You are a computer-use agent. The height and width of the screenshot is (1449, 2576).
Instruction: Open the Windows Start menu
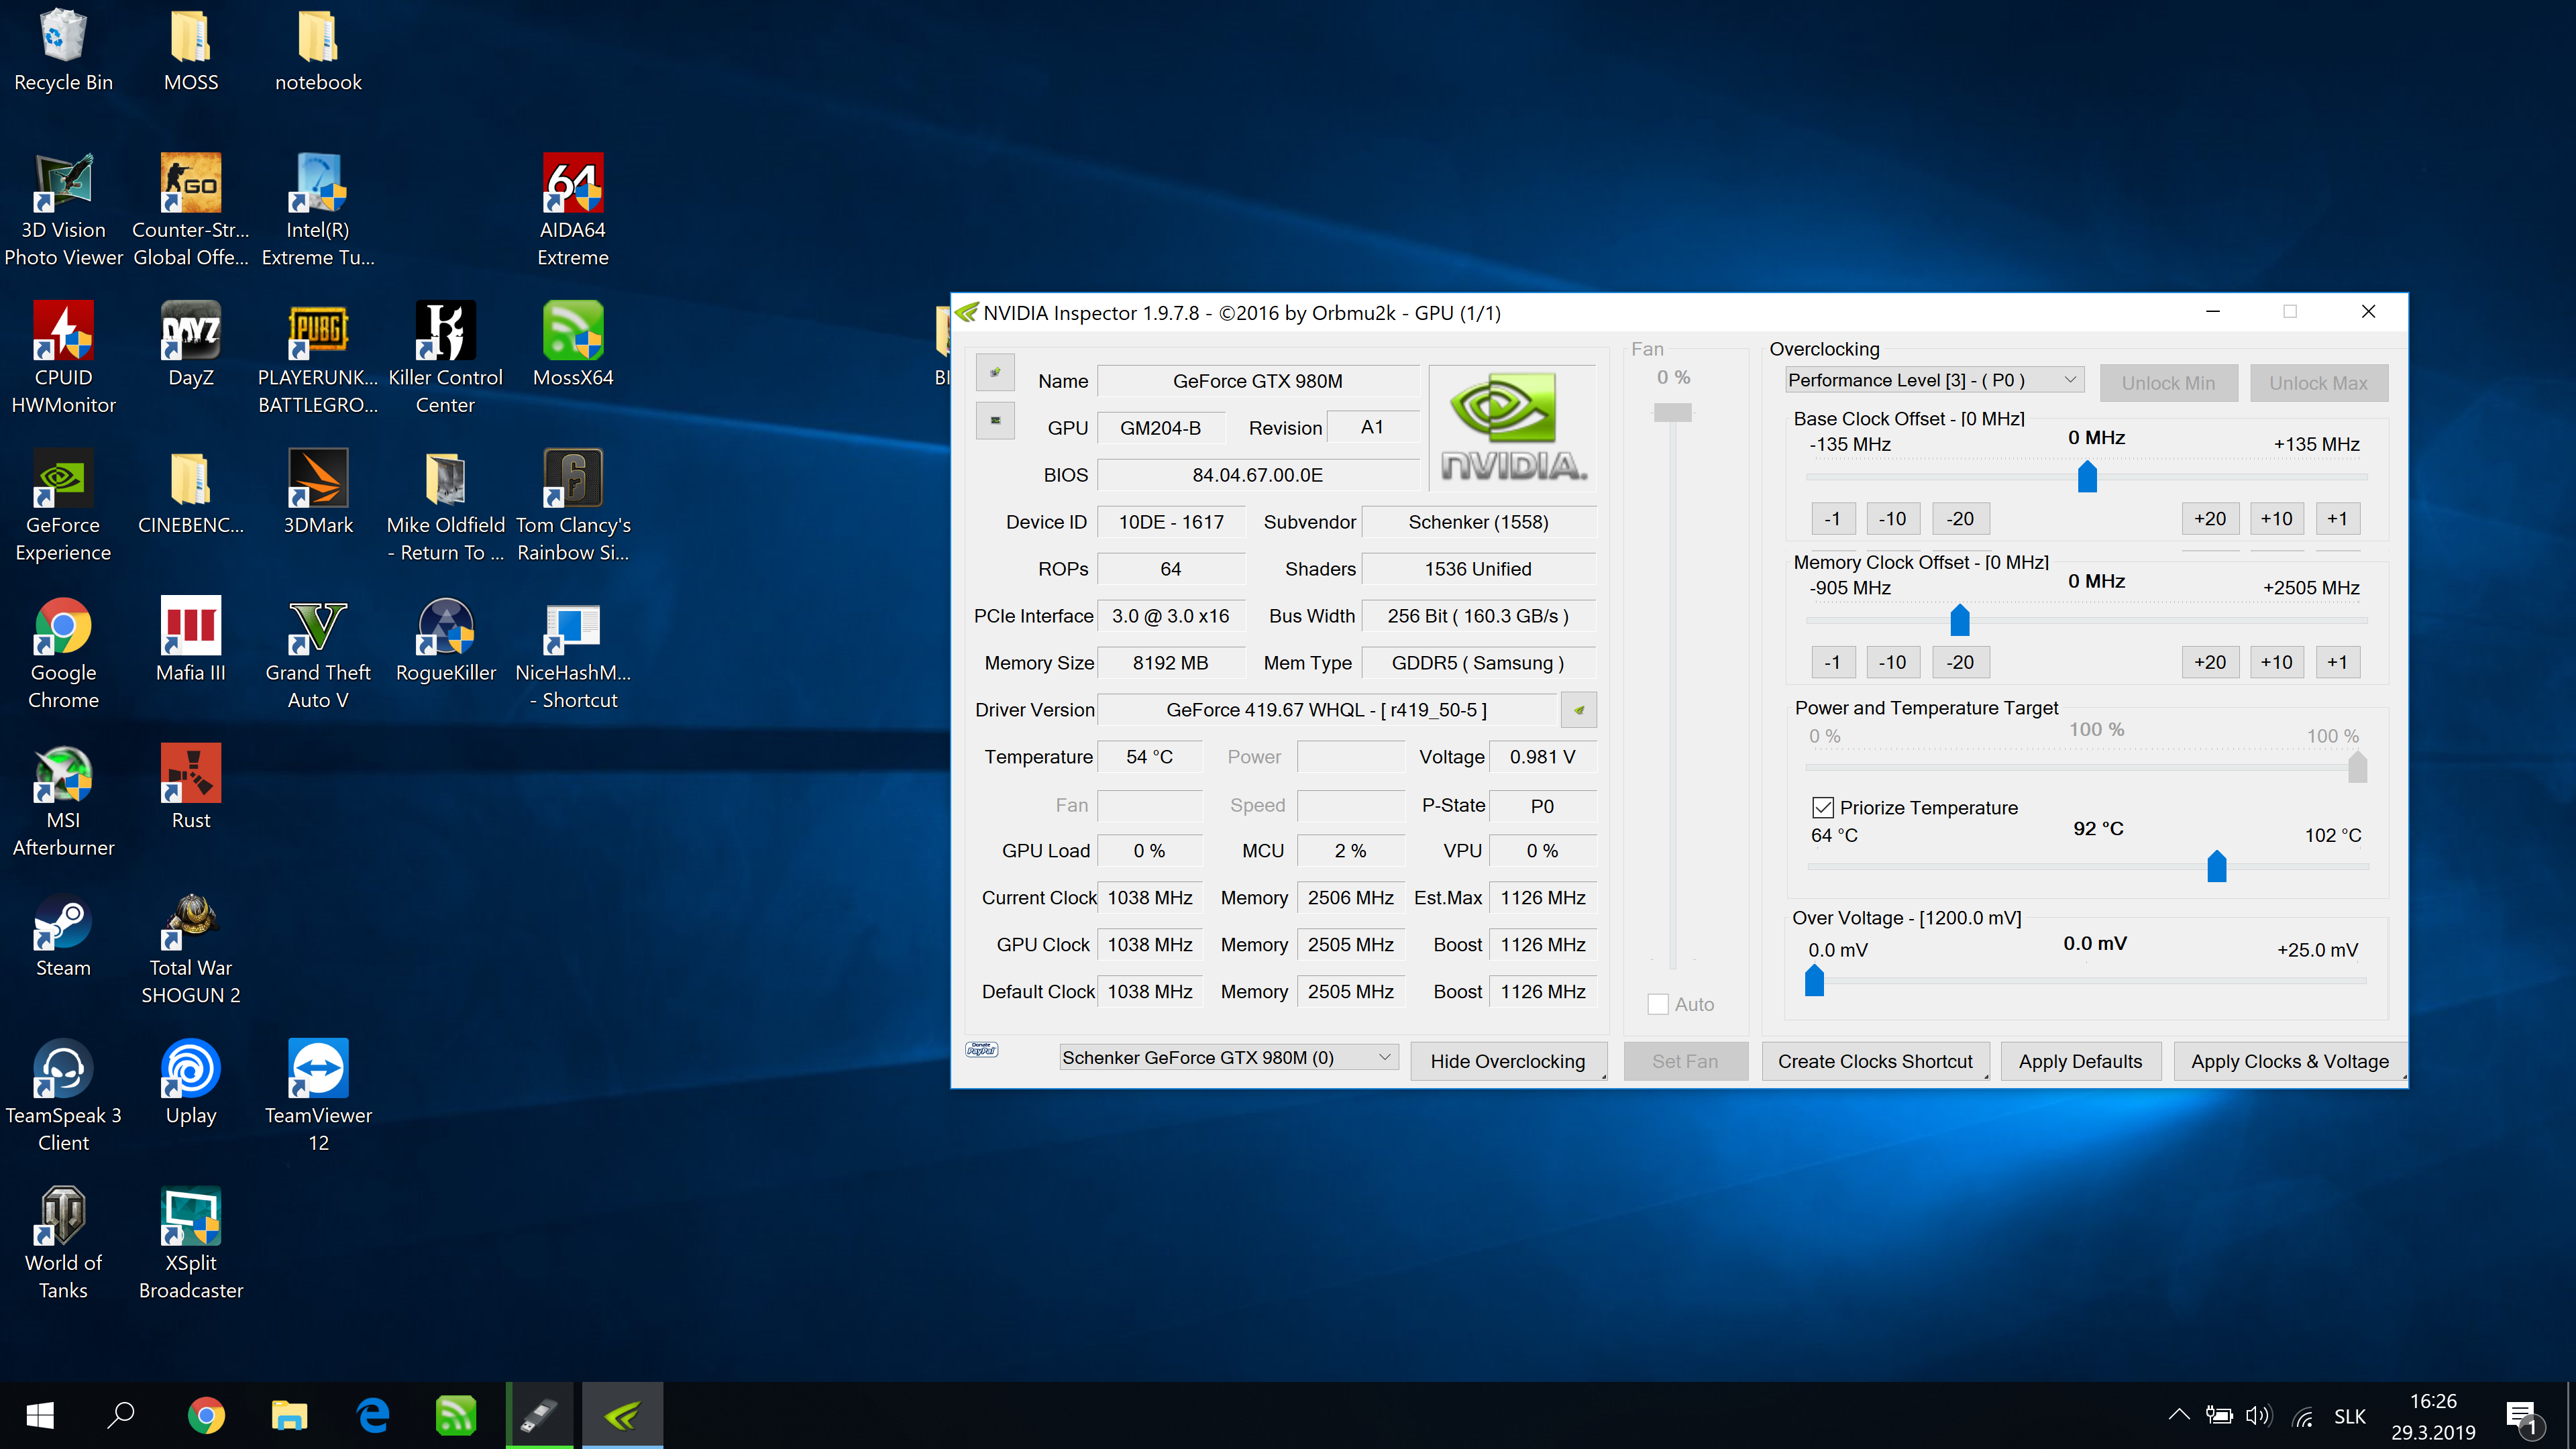tap(40, 1415)
